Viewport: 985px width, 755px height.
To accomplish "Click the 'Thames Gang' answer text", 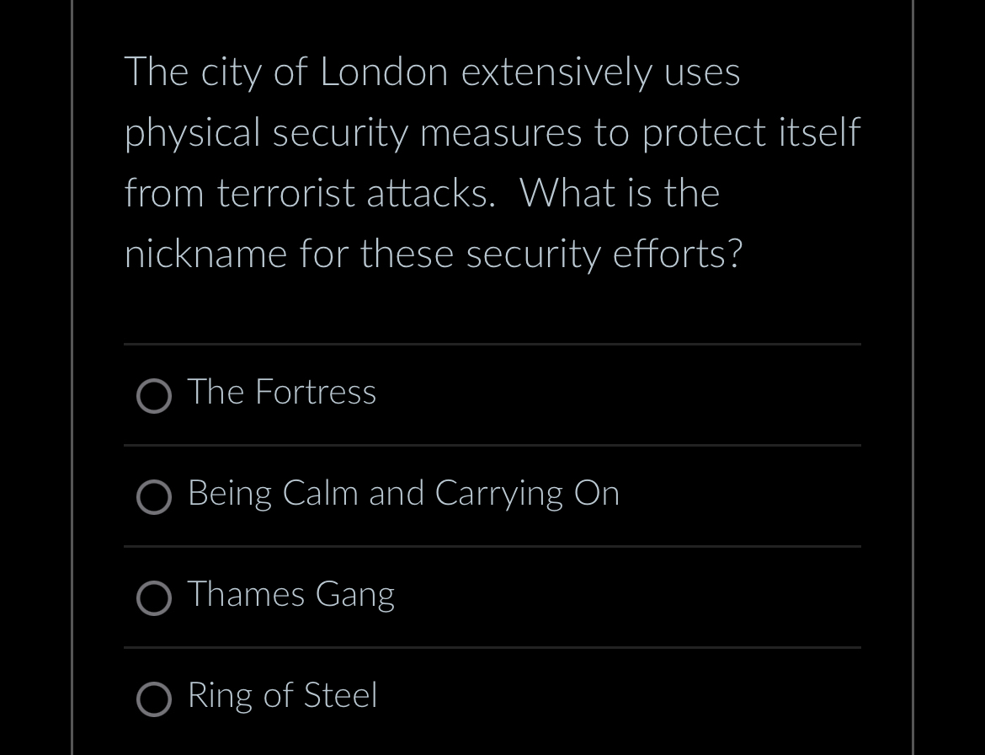I will click(x=290, y=595).
